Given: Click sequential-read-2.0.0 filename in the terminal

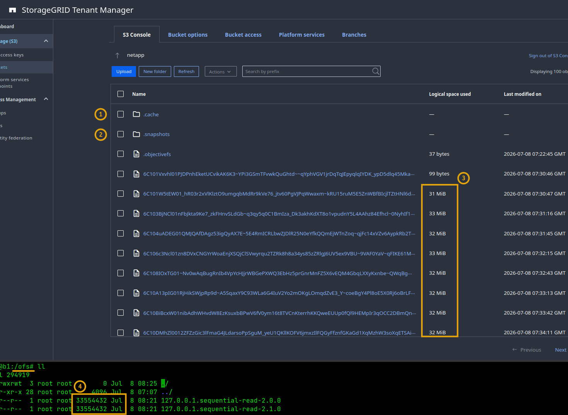Looking at the screenshot, I should click(x=221, y=400).
